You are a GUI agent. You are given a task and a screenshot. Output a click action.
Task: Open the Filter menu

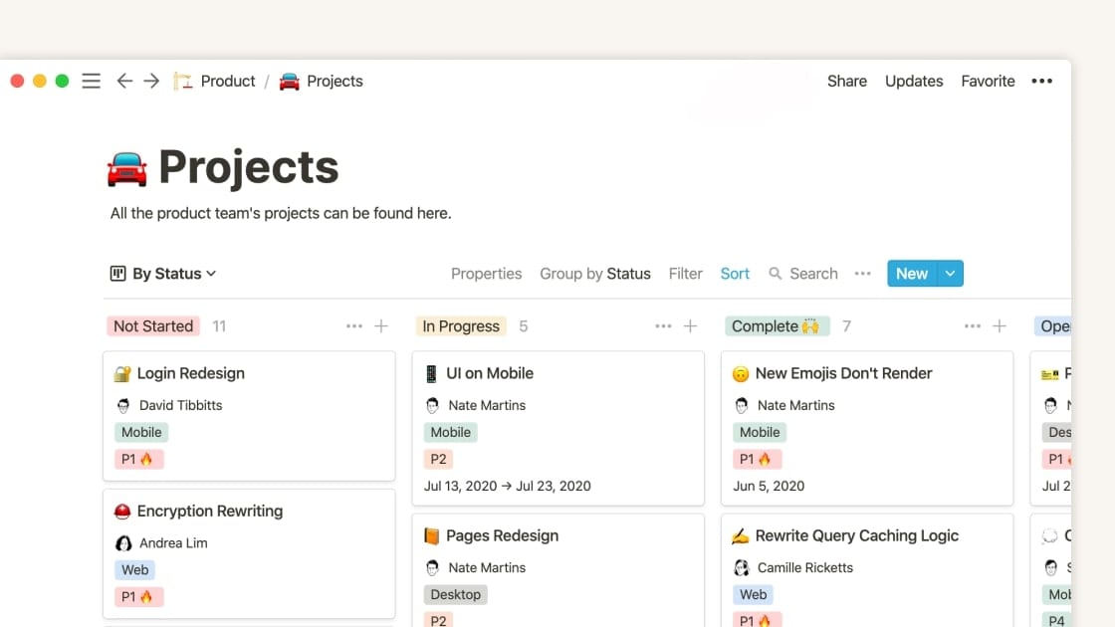[x=686, y=274]
